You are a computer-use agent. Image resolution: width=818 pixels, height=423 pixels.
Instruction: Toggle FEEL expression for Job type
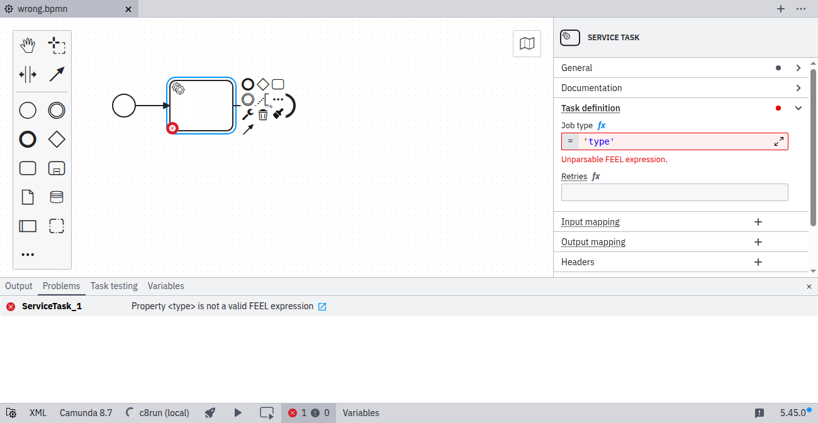click(x=602, y=126)
